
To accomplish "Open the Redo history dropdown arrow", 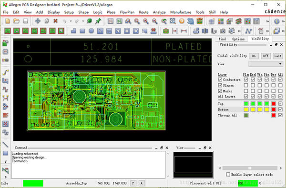I will (x=83, y=21).
